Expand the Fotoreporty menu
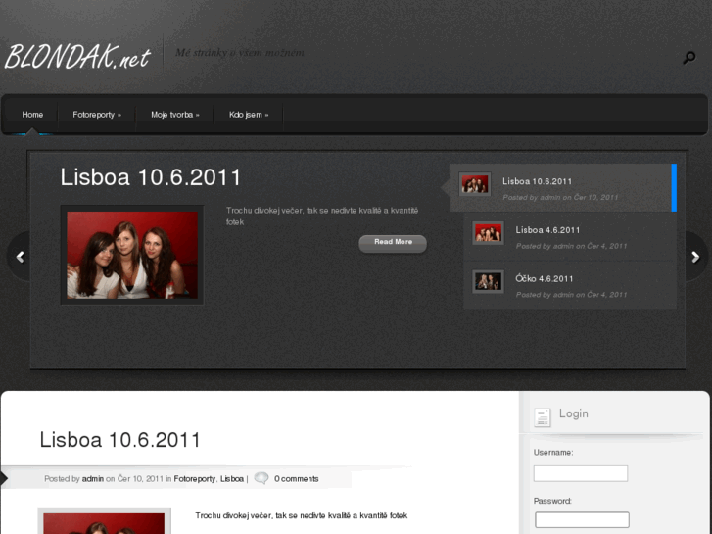This screenshot has width=712, height=534. click(97, 115)
